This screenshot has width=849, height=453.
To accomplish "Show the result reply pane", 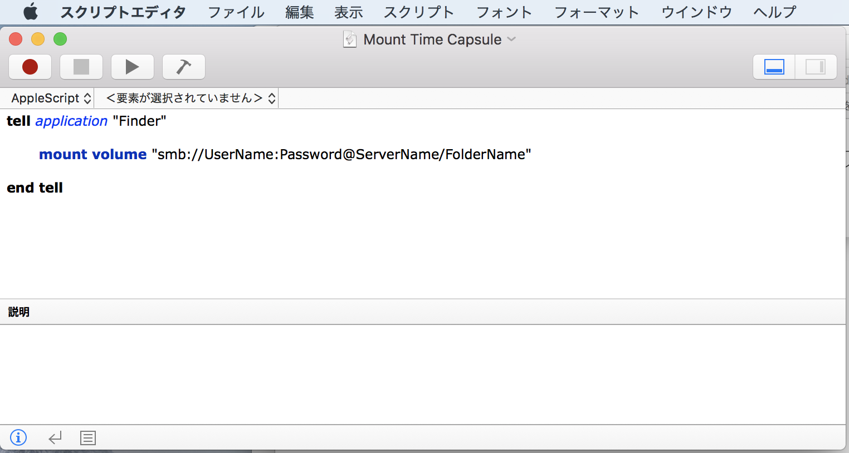I will 55,438.
